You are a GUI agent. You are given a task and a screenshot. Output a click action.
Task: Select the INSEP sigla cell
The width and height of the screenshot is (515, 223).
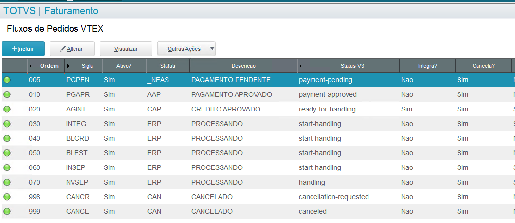point(84,167)
